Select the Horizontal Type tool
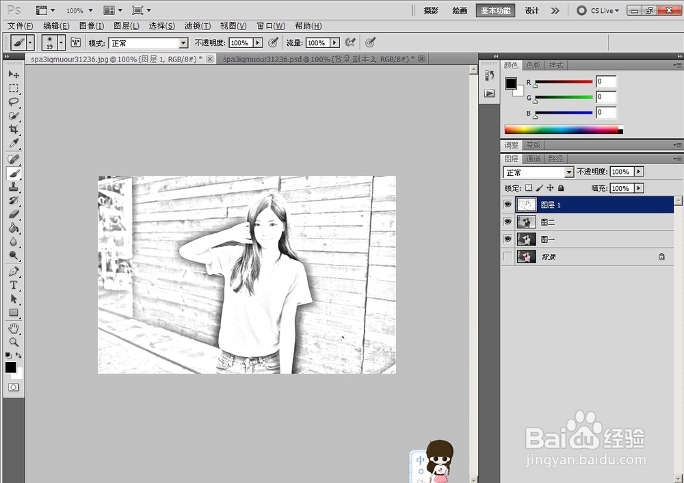 [x=14, y=285]
